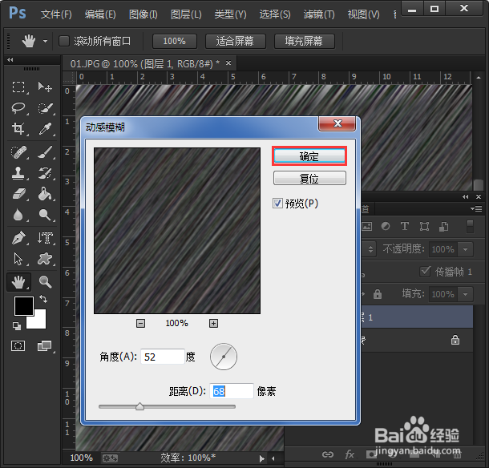Select the Lasso tool
The height and width of the screenshot is (468, 489).
[18, 108]
